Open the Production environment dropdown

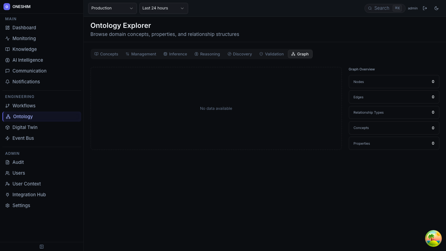tap(112, 8)
